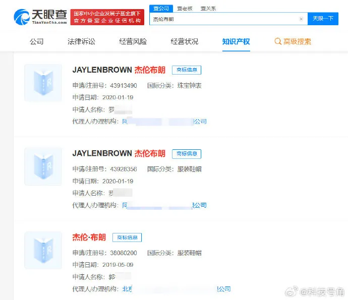Open the 法律诉讼 results tab

point(81,41)
